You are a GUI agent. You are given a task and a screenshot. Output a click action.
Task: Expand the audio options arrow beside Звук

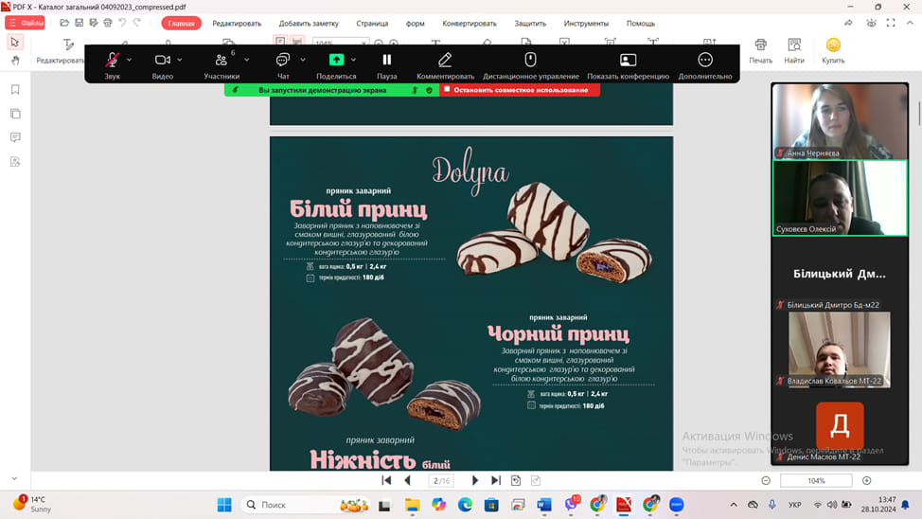[x=130, y=60]
